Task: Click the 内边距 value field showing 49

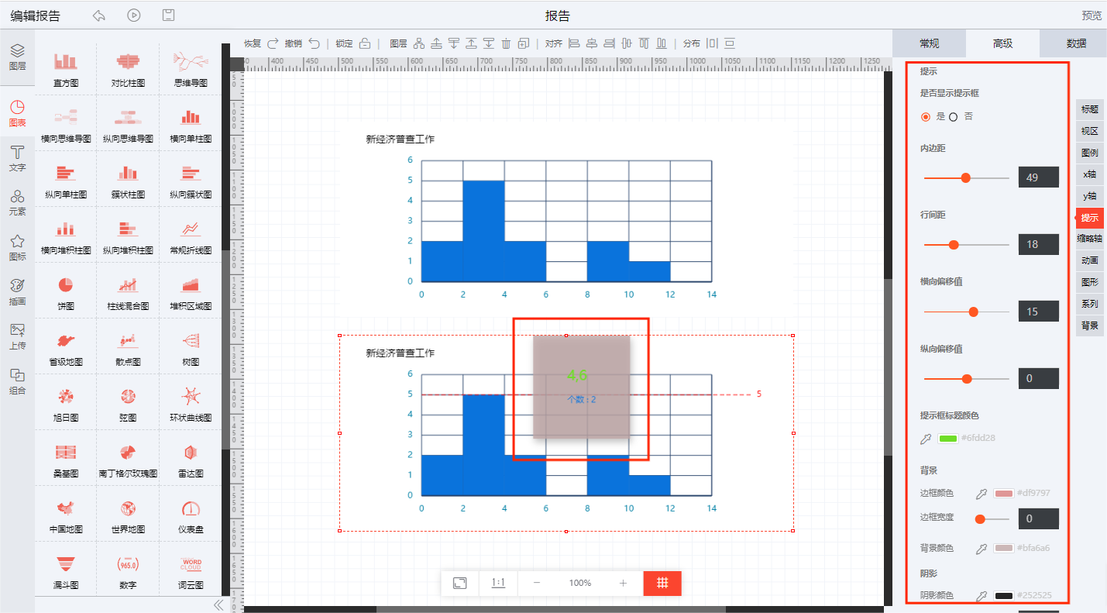Action: pos(1038,177)
